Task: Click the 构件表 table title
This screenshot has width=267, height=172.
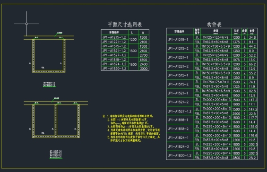Action: tap(214, 25)
